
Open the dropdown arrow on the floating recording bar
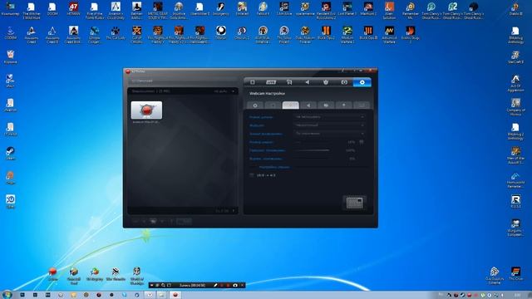click(151, 286)
